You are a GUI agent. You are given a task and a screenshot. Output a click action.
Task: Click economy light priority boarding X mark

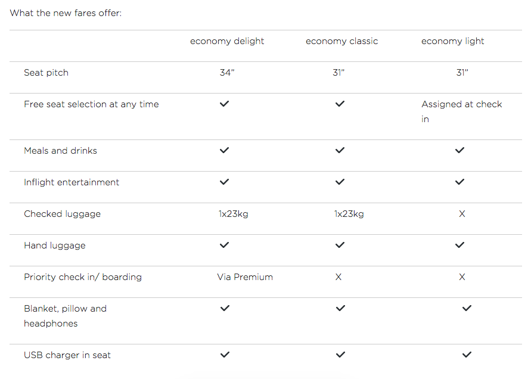pyautogui.click(x=462, y=277)
